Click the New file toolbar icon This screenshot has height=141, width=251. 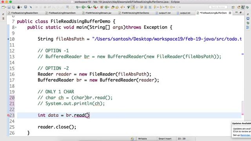[3, 7]
